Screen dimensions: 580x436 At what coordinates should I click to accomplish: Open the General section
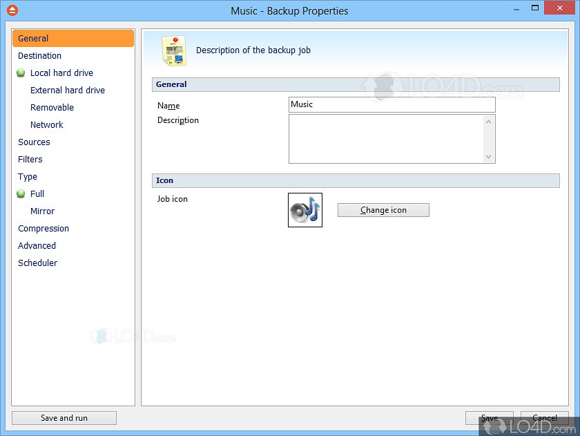point(73,39)
